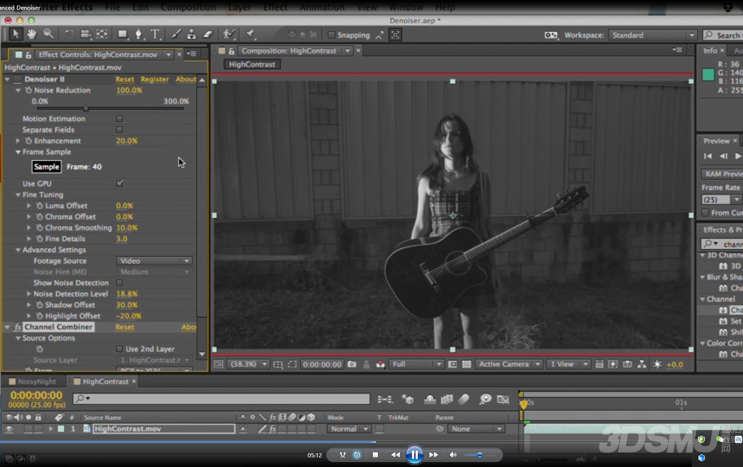Viewport: 743px width, 467px height.
Task: Toggle the transparency grid icon
Action: 467,364
